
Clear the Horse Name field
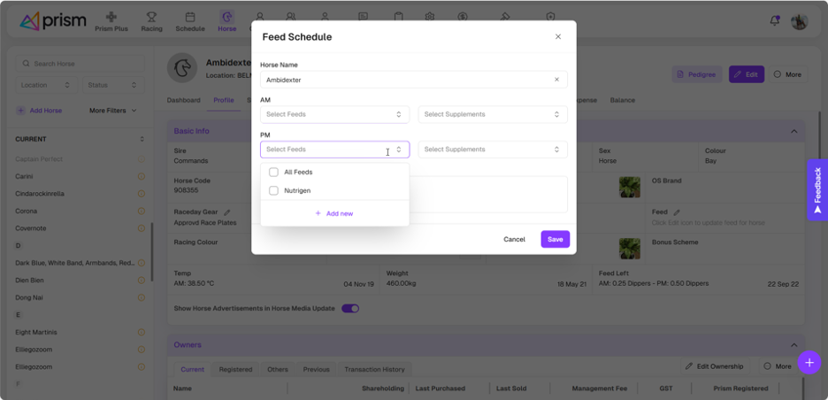pos(556,80)
